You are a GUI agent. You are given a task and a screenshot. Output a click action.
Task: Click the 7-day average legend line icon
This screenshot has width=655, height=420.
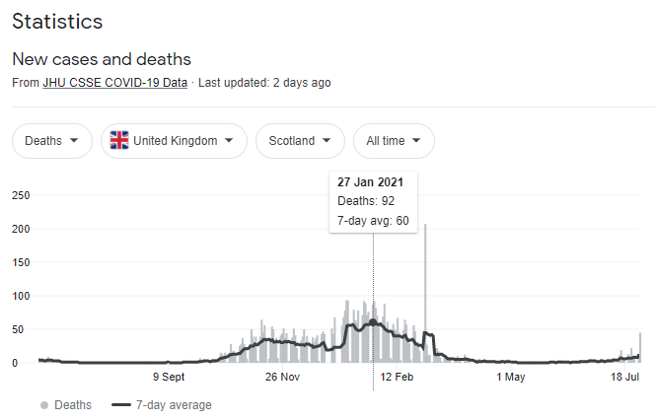pos(122,405)
